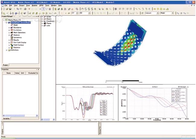The width and height of the screenshot is (196, 139).
Task: Switch to the Variables tab
Action: click(6, 118)
